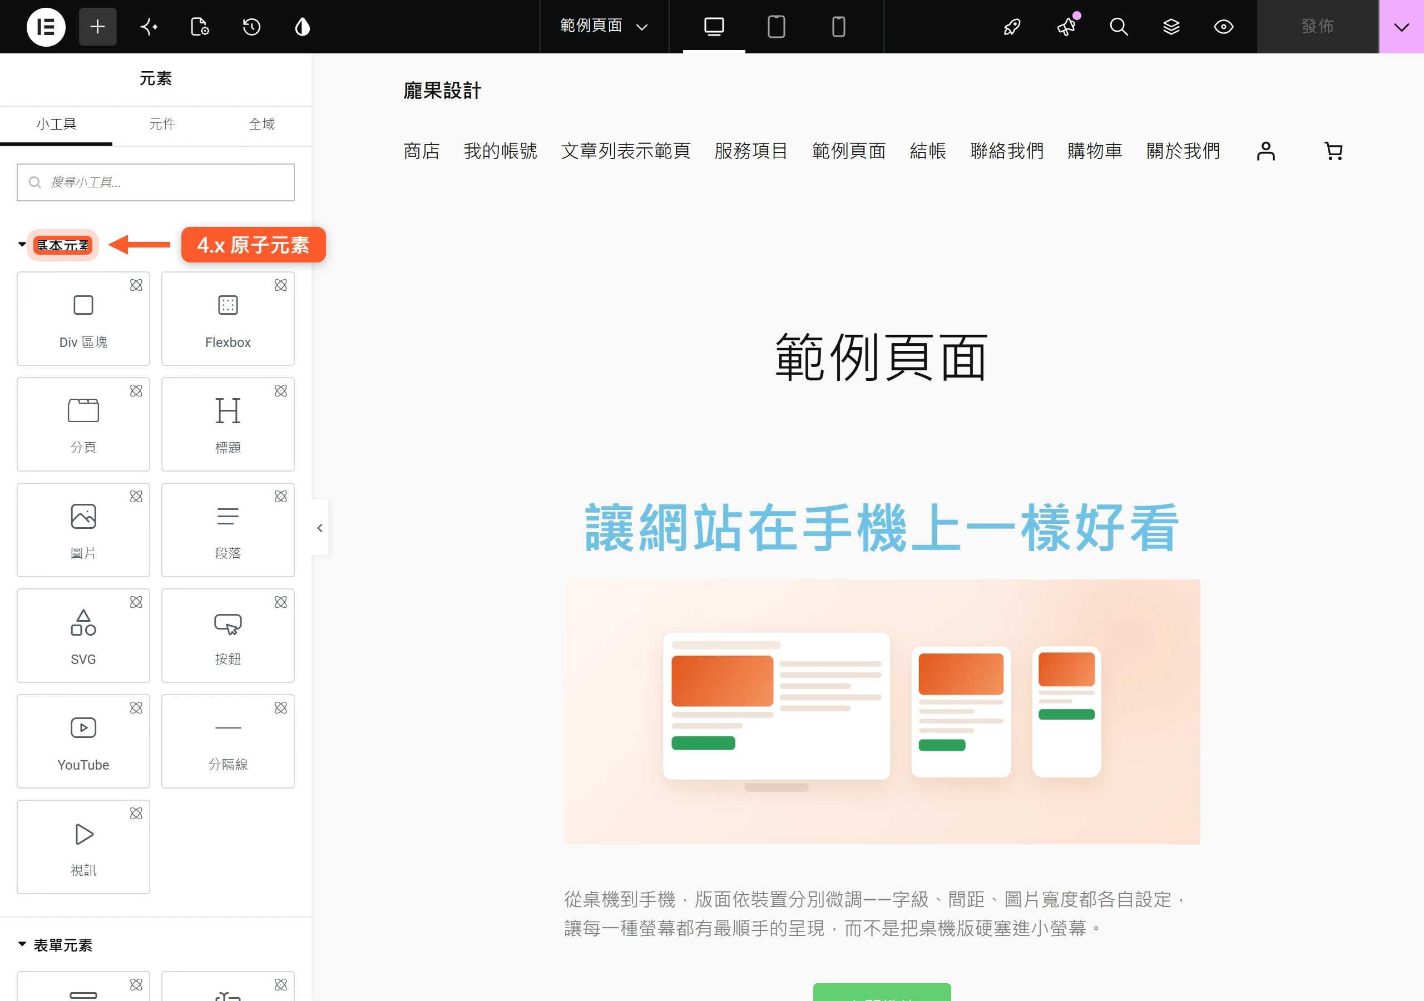This screenshot has height=1001, width=1424.
Task: Select the 全域 tab
Action: coord(262,125)
